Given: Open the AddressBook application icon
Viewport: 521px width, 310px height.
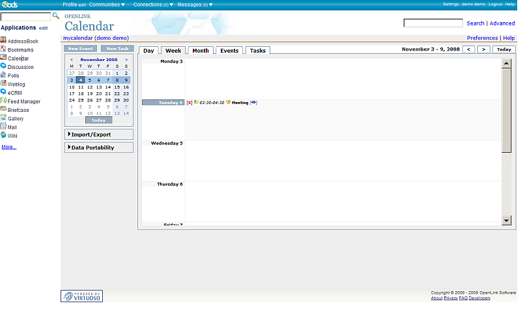Looking at the screenshot, I should tap(3, 41).
